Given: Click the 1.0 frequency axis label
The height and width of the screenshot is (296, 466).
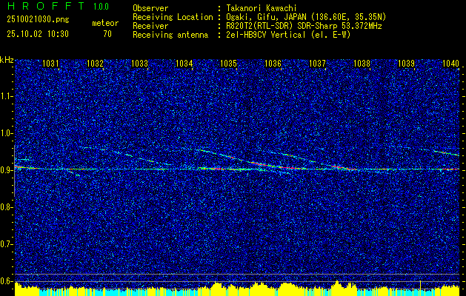Looking at the screenshot, I should [5, 133].
